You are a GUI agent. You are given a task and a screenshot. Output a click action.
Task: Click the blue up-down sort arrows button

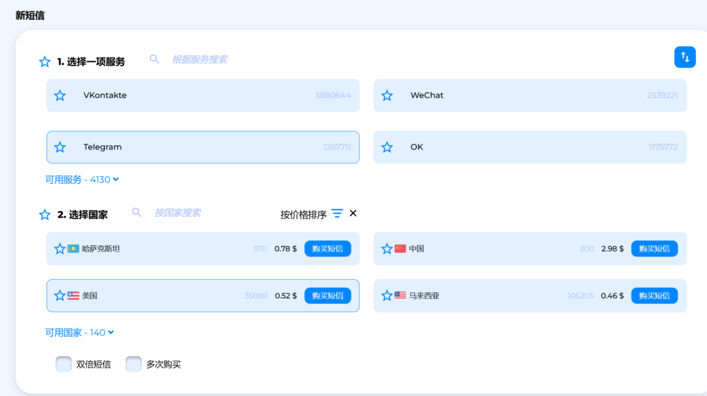pos(685,57)
